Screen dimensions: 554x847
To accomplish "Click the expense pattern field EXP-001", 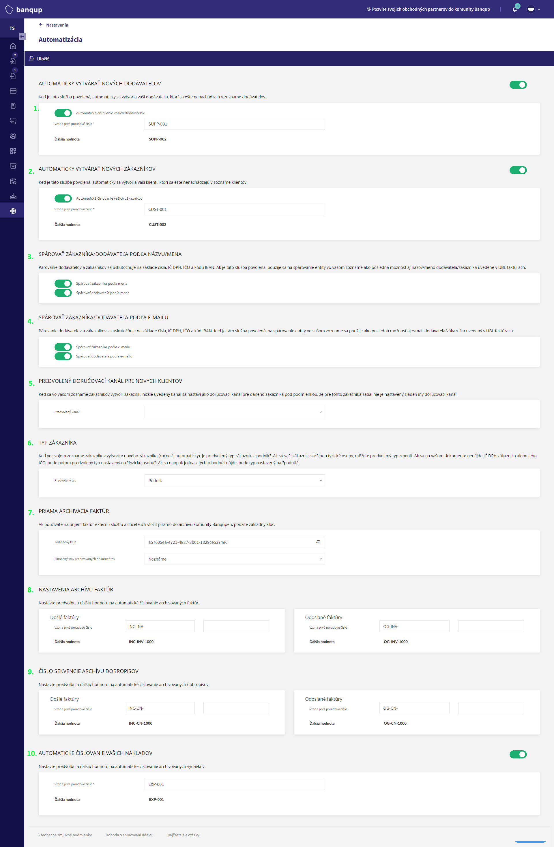I will coord(235,784).
